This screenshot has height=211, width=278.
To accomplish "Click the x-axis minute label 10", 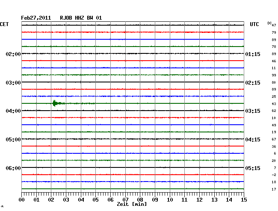I will 170,200.
